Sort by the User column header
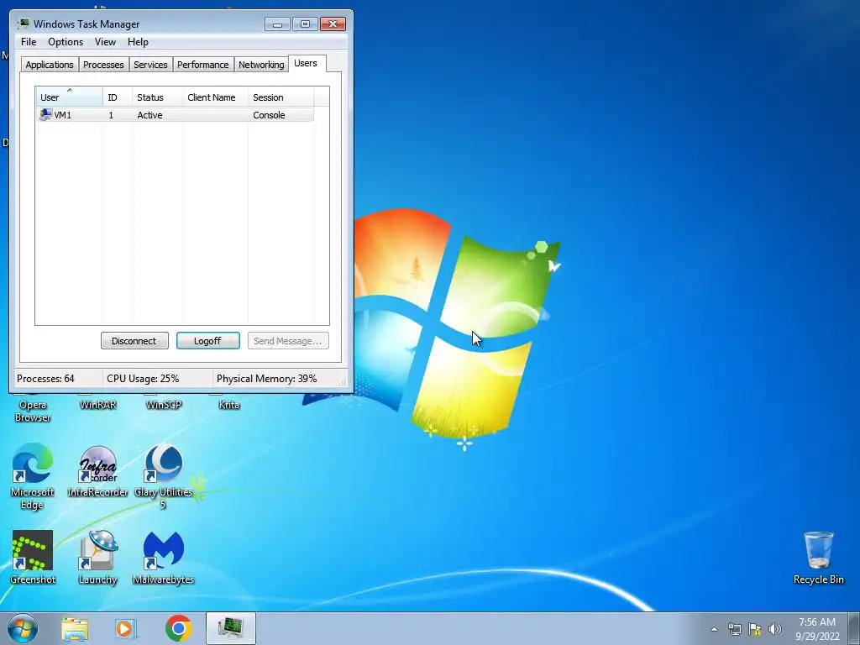Viewport: 860px width, 645px height. pos(69,97)
